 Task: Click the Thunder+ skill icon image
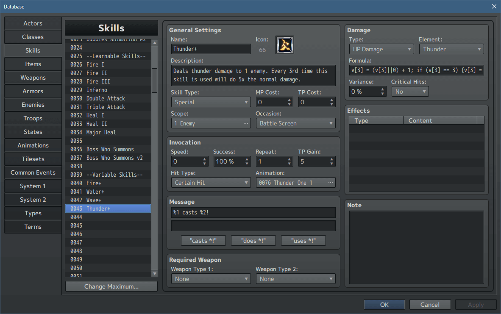284,45
